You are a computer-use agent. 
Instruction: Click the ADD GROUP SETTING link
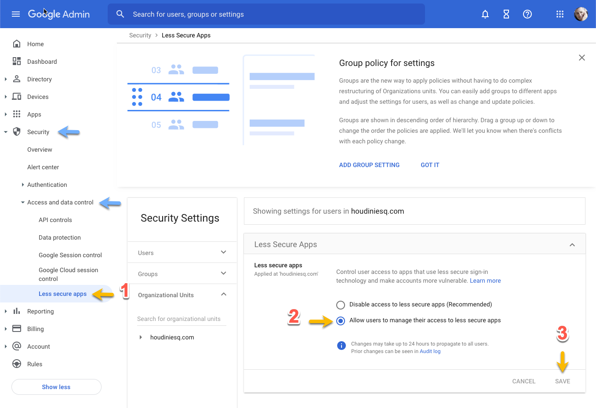click(369, 165)
